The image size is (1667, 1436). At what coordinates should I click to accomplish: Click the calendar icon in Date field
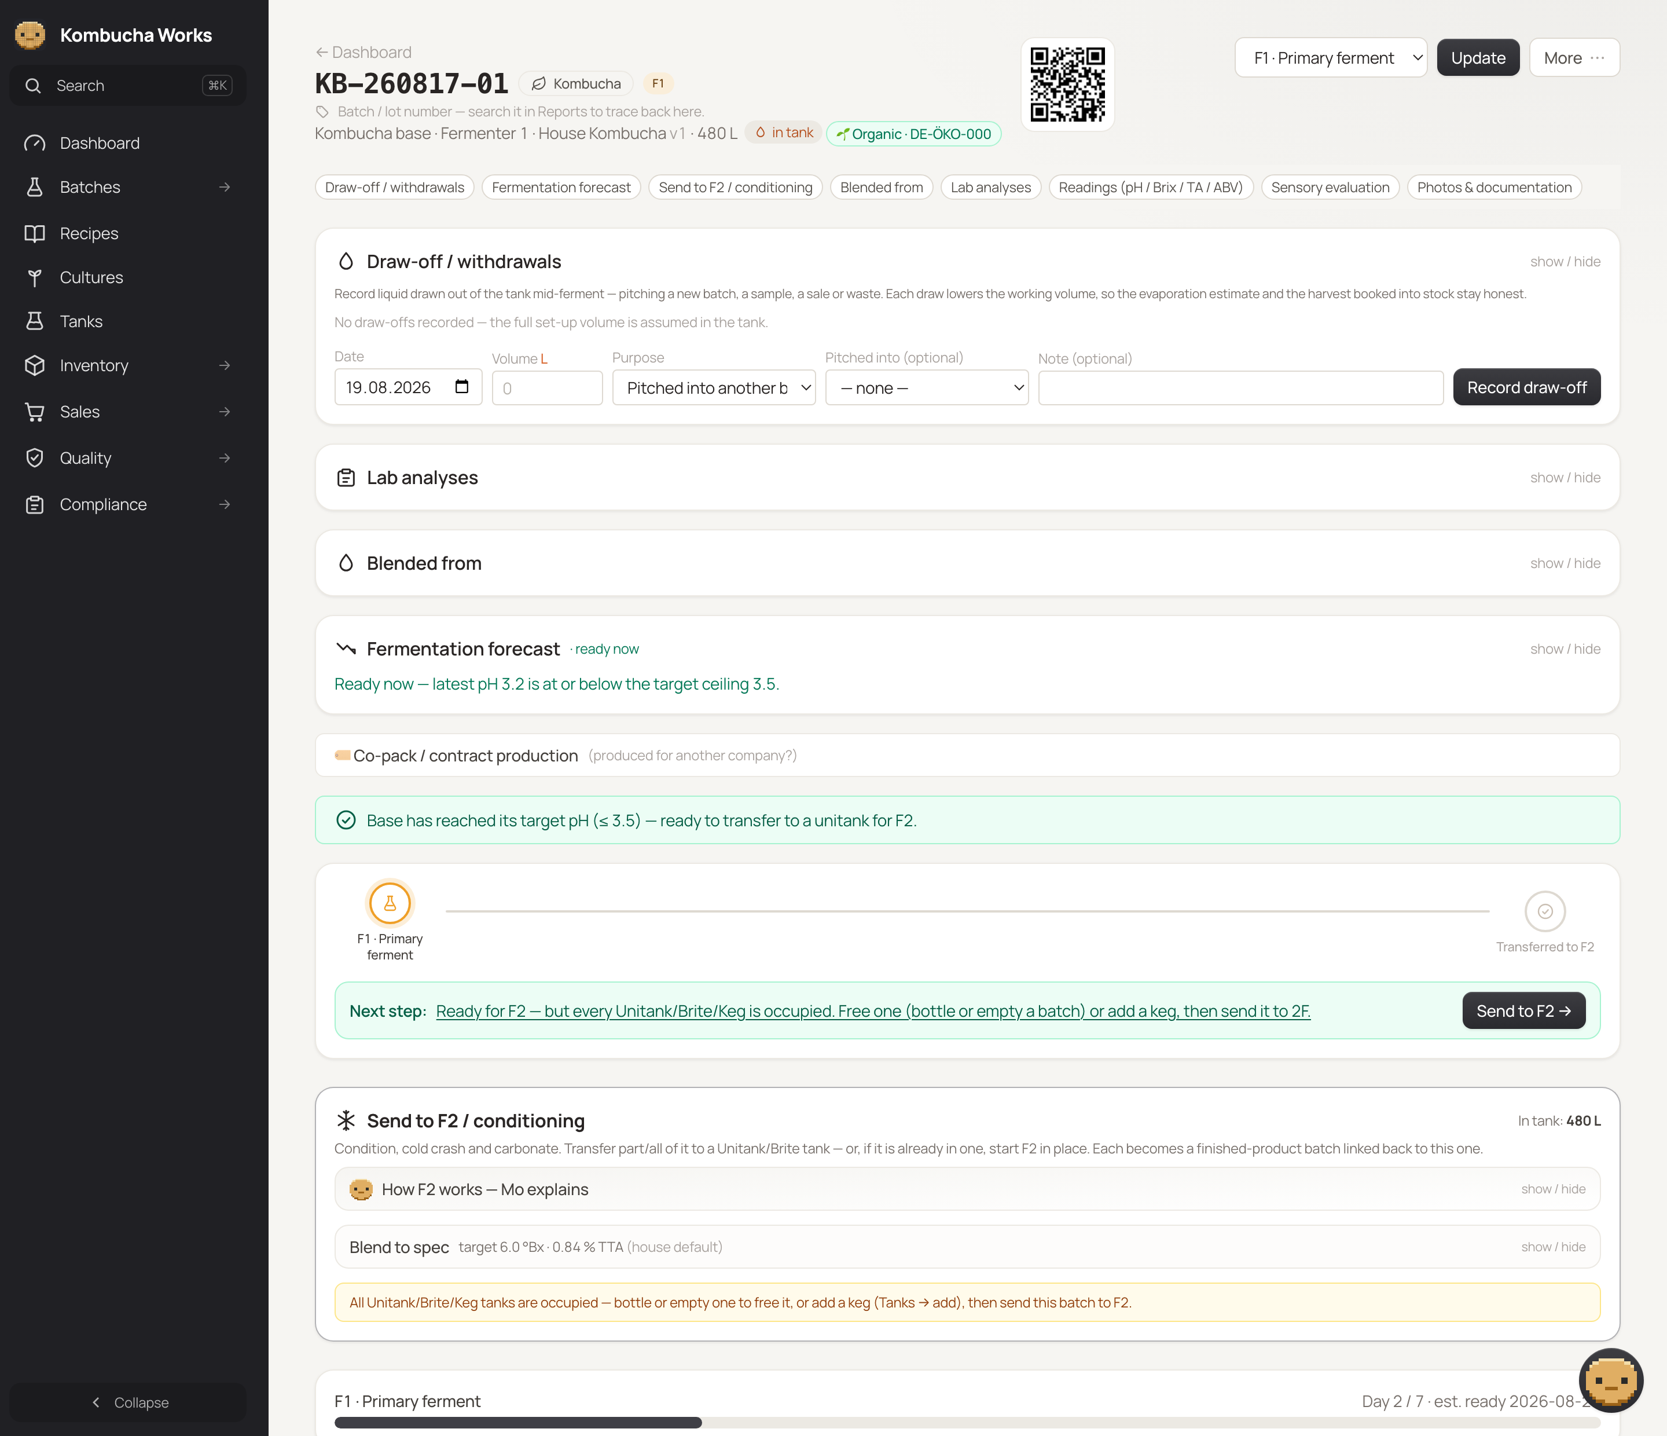coord(462,387)
